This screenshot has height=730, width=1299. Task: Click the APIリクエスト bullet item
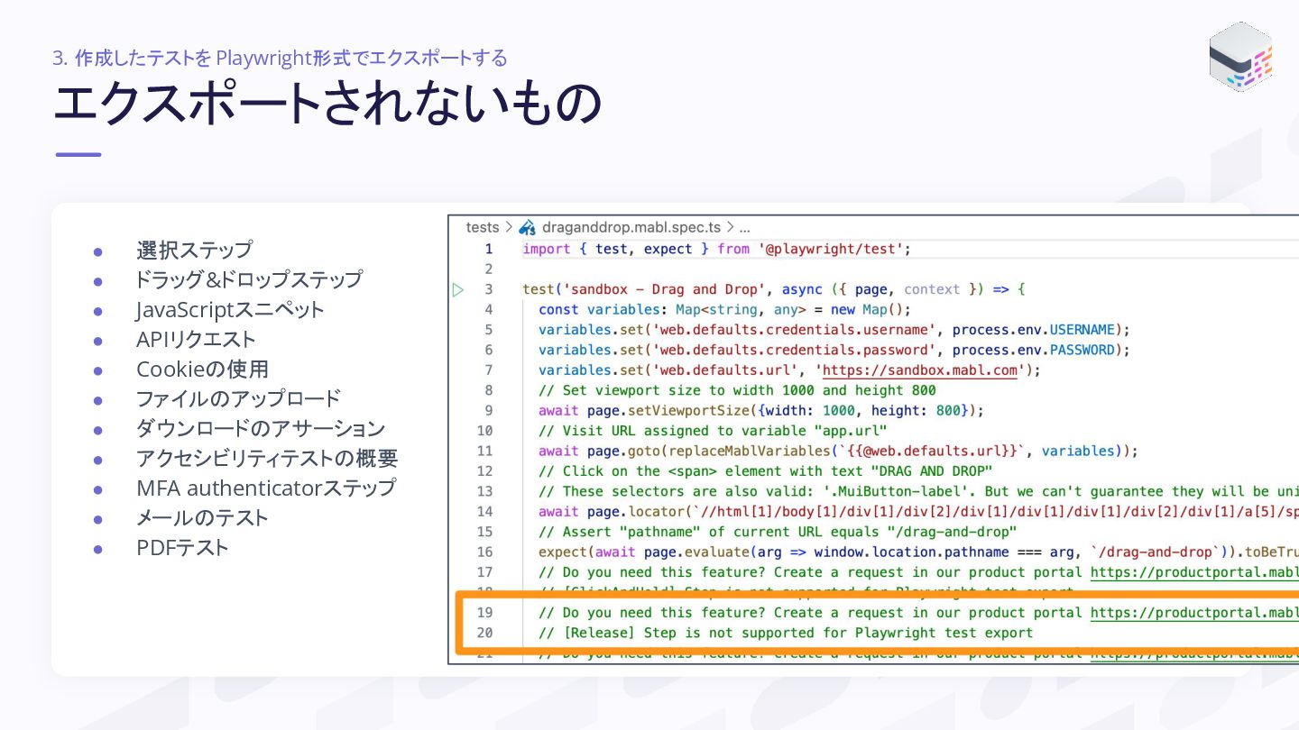[x=196, y=339]
